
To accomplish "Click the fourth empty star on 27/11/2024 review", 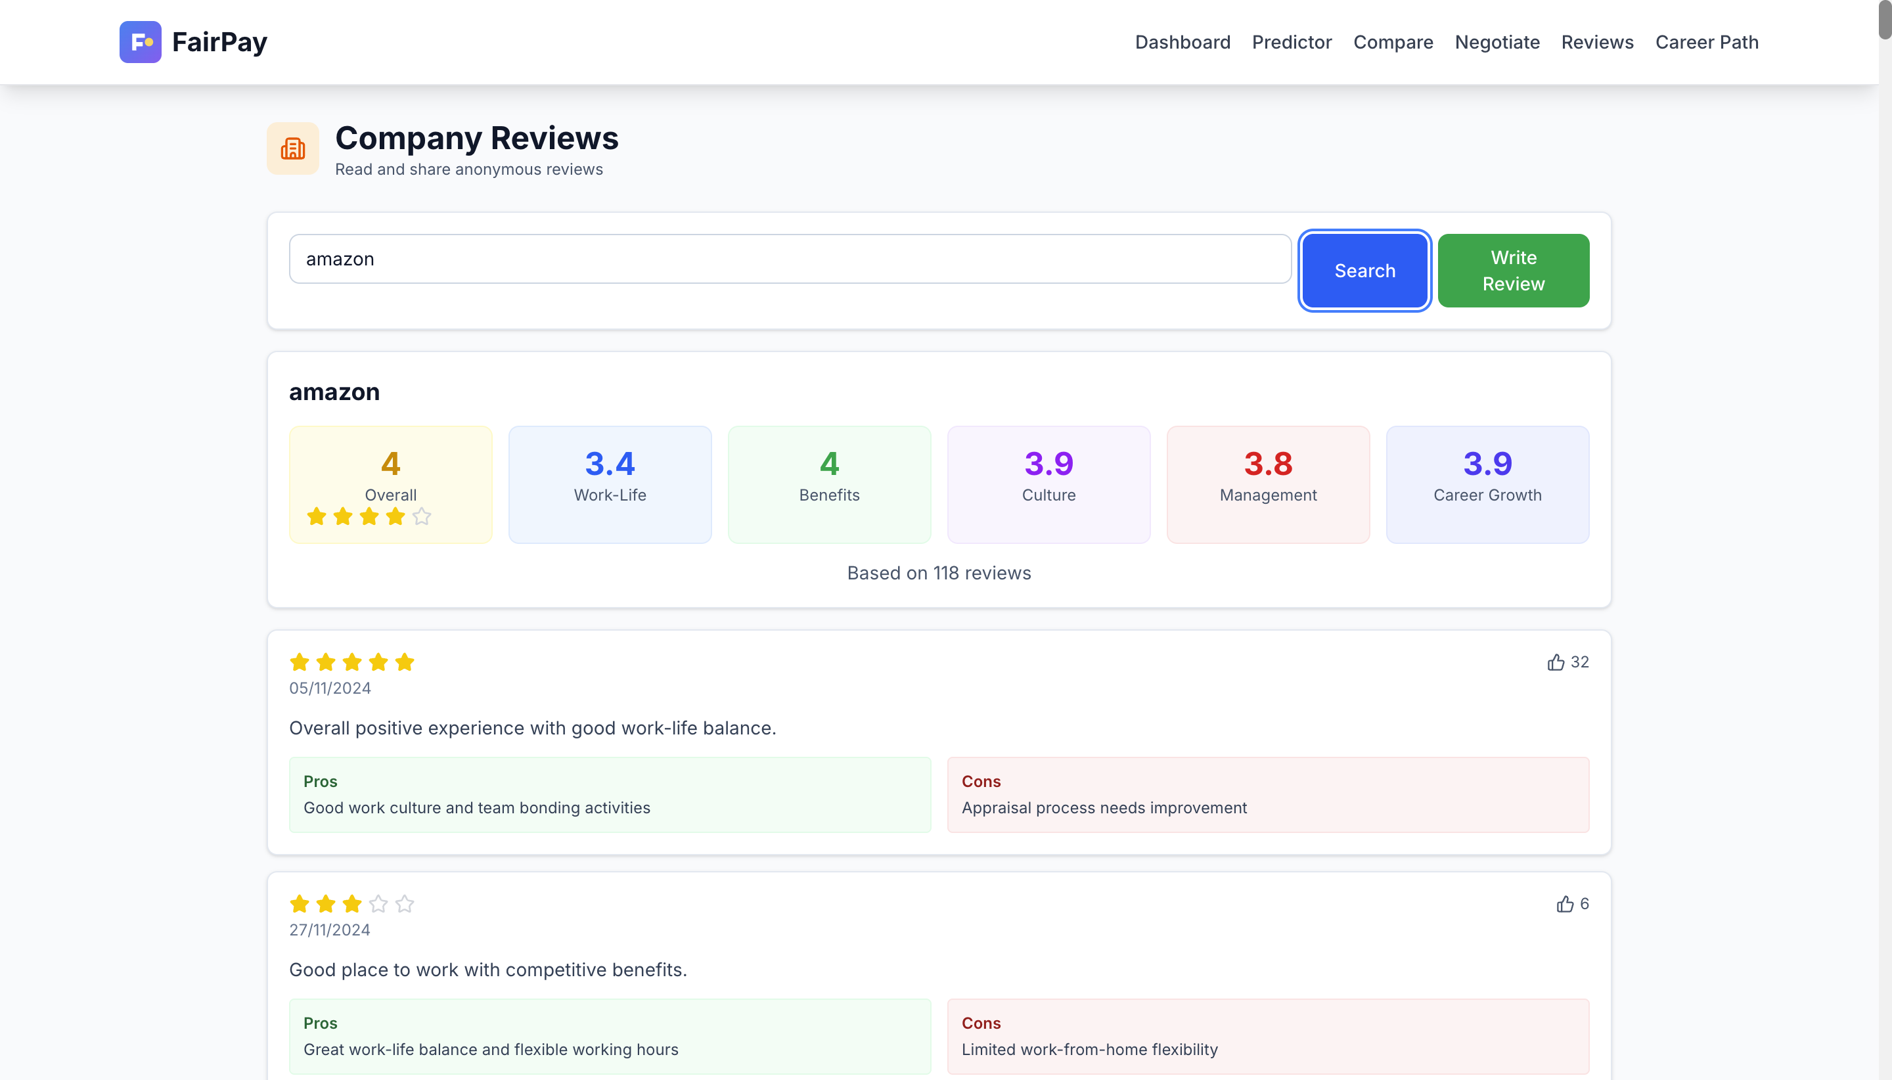I will 378,904.
